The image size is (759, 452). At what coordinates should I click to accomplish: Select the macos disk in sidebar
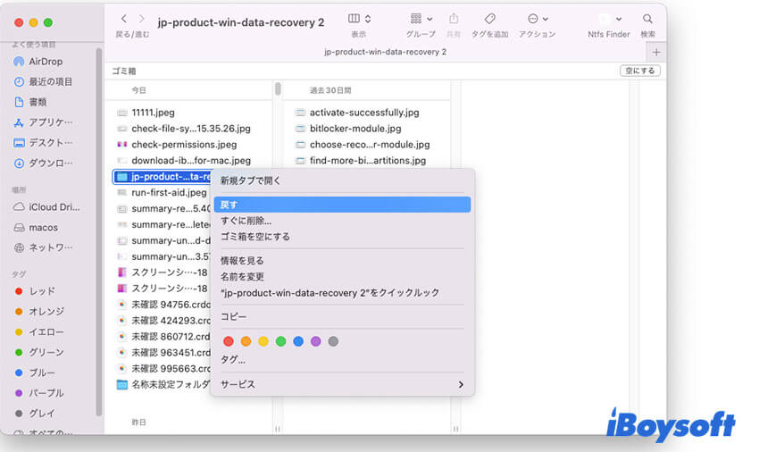(36, 227)
